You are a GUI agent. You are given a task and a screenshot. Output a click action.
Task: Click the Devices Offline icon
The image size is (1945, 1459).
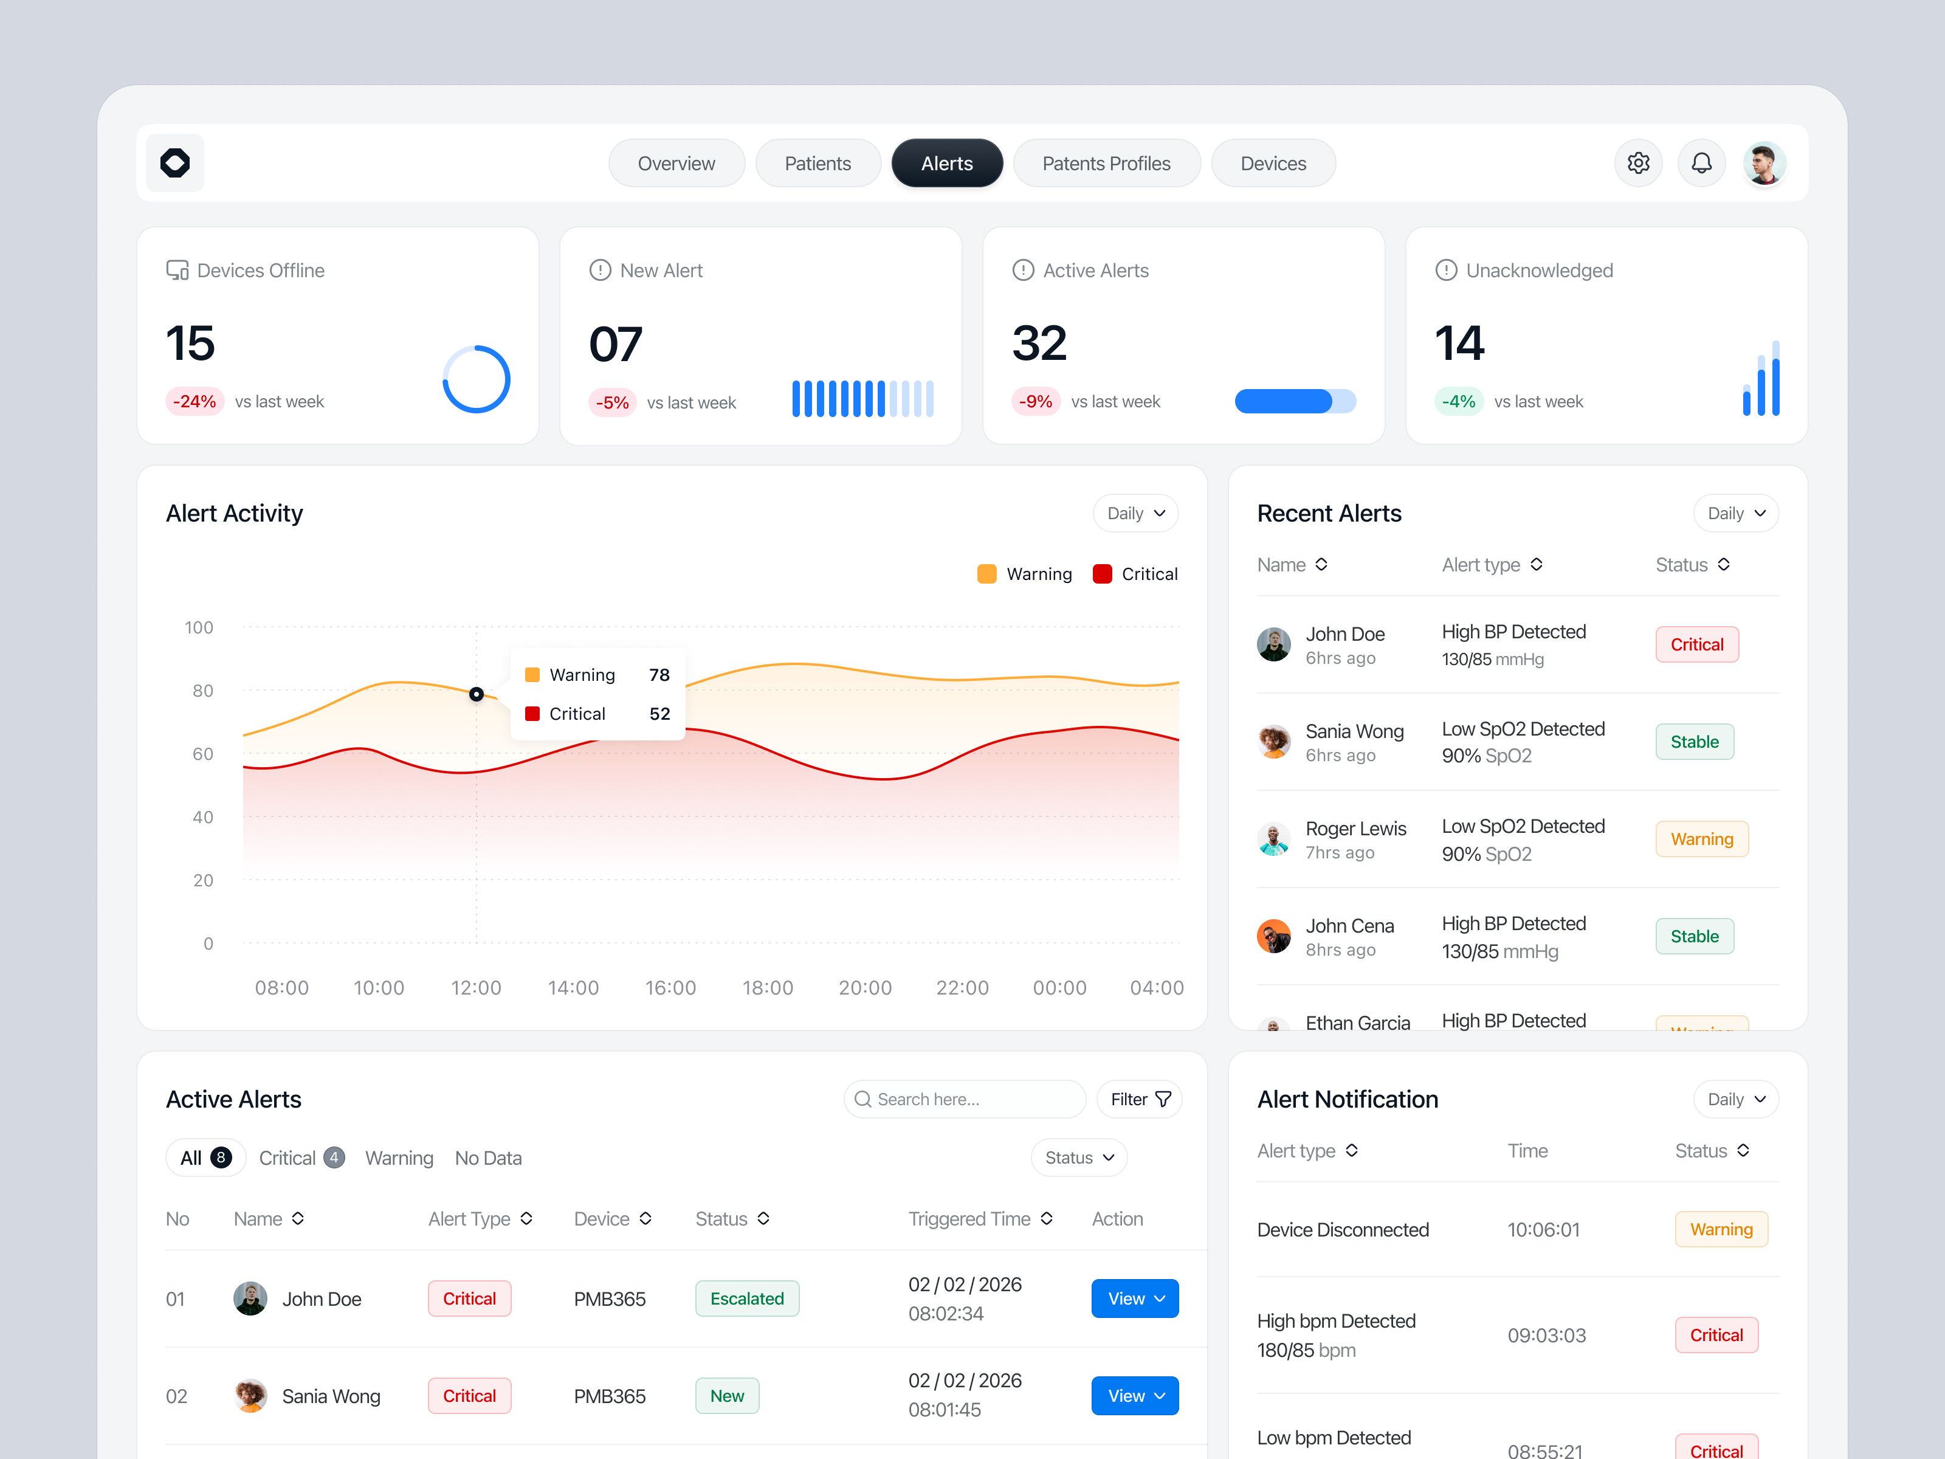point(176,270)
